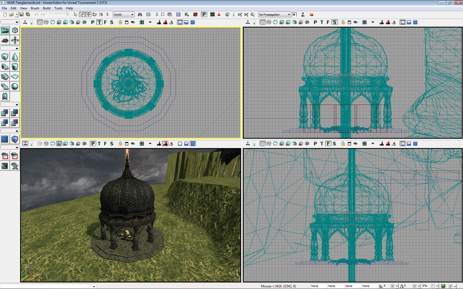Expand the arrow beside Open folder icon

point(17,15)
